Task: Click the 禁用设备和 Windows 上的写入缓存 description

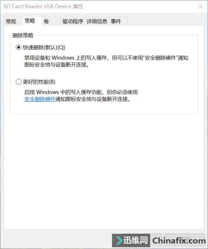Action: [106, 61]
